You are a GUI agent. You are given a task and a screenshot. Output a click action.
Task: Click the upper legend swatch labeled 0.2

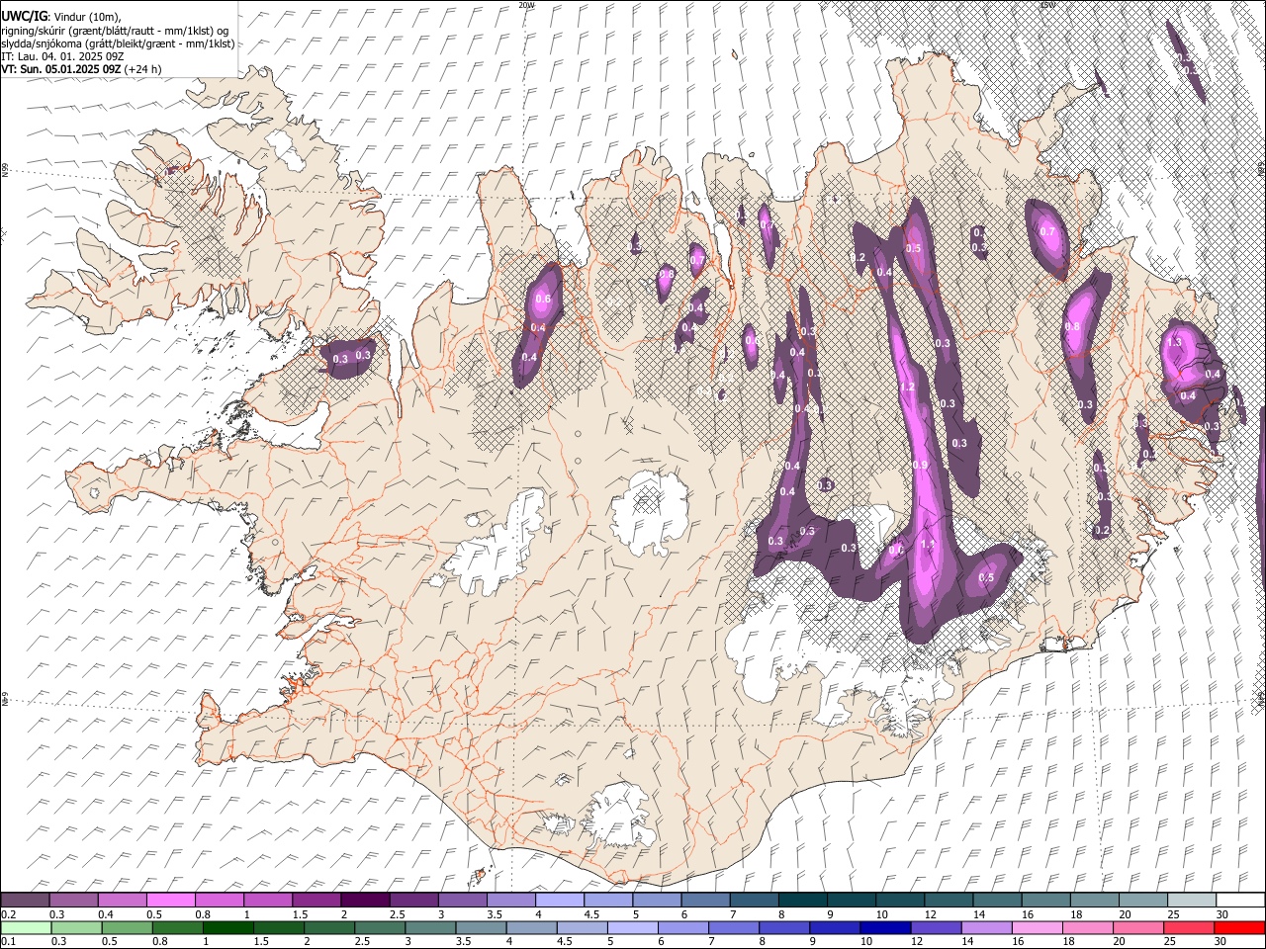click(26, 901)
